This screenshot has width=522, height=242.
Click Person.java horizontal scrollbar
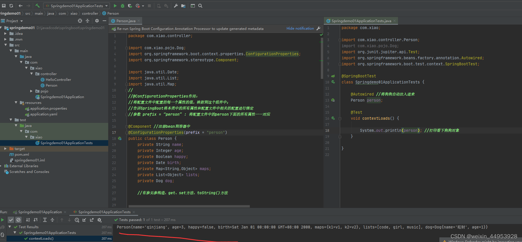pyautogui.click(x=189, y=206)
